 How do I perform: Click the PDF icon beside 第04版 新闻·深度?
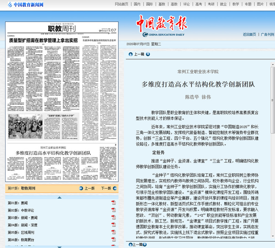pyautogui.click(x=113, y=225)
